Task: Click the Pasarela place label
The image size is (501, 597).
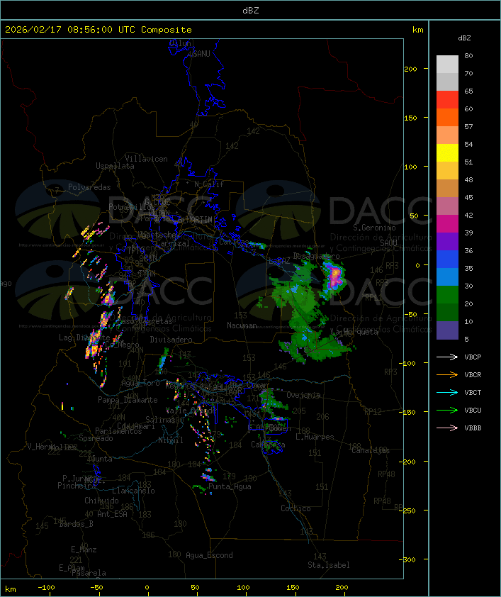Action: click(x=89, y=573)
